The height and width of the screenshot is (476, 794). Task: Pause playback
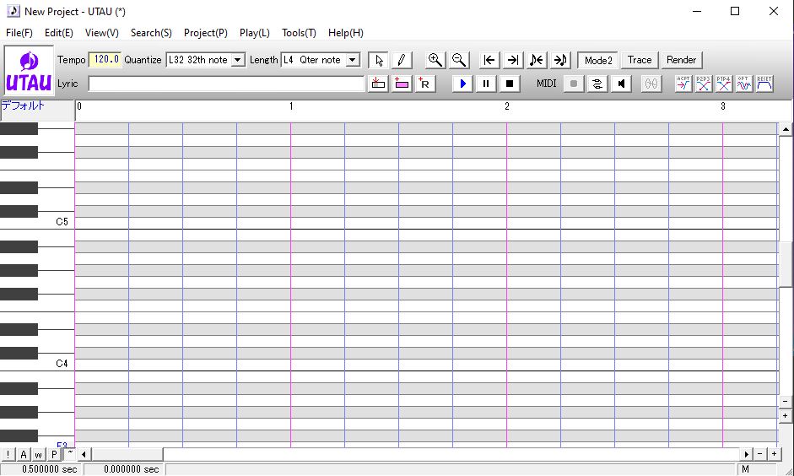pyautogui.click(x=486, y=84)
